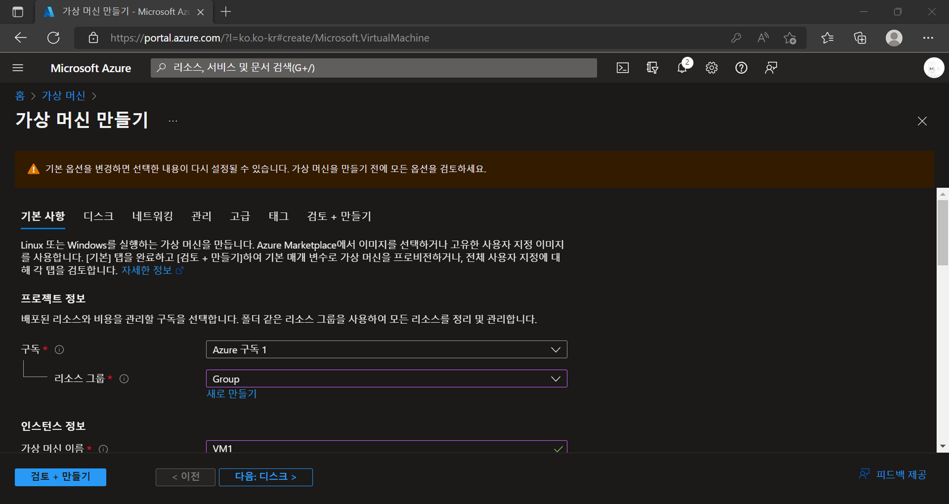Open the browser settings and more menu

928,38
